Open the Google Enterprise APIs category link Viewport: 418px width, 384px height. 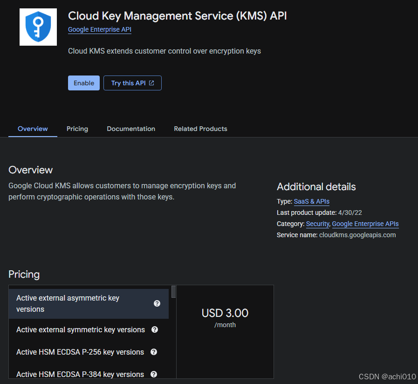click(x=365, y=224)
